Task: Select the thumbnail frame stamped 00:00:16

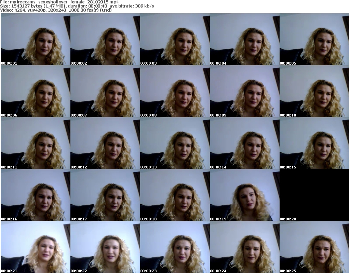Action: (x=36, y=195)
